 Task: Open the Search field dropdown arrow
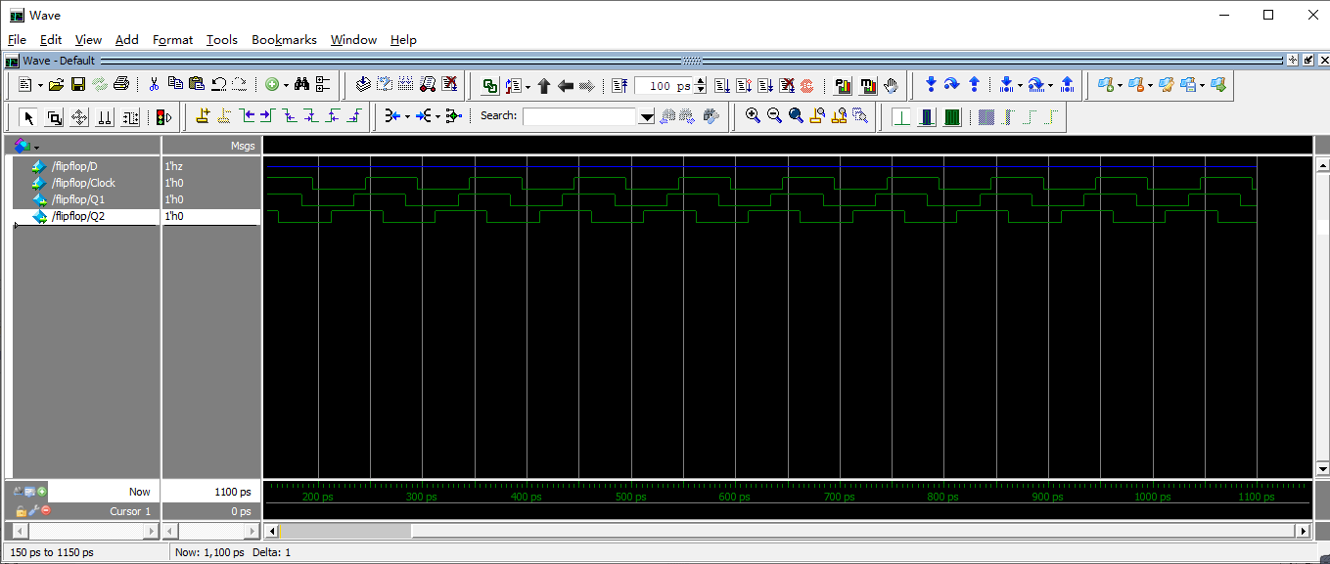[x=646, y=117]
